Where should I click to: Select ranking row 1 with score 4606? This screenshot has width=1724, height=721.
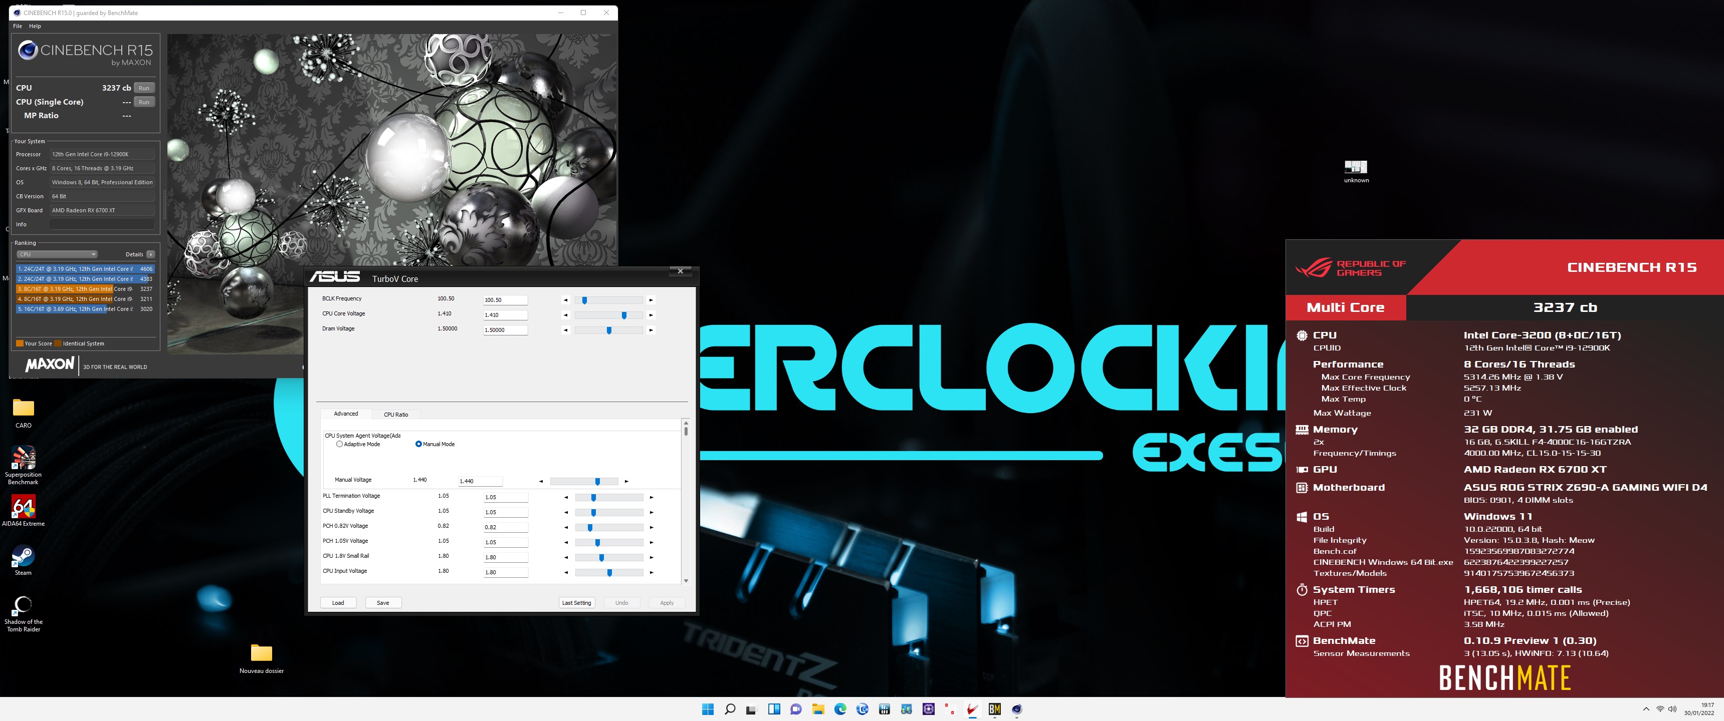click(85, 269)
